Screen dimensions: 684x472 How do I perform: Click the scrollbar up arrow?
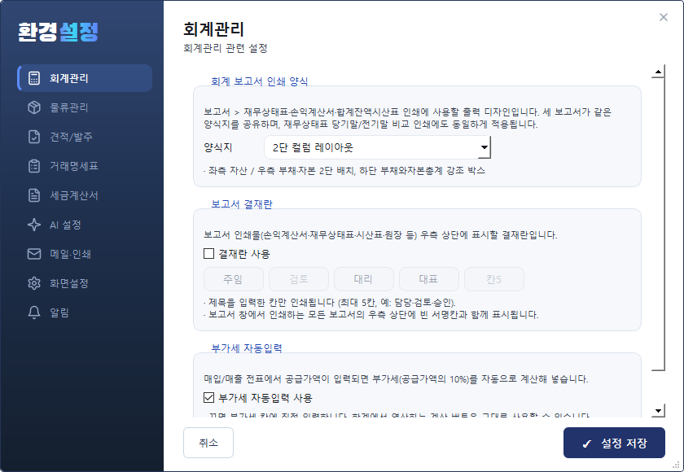(658, 72)
